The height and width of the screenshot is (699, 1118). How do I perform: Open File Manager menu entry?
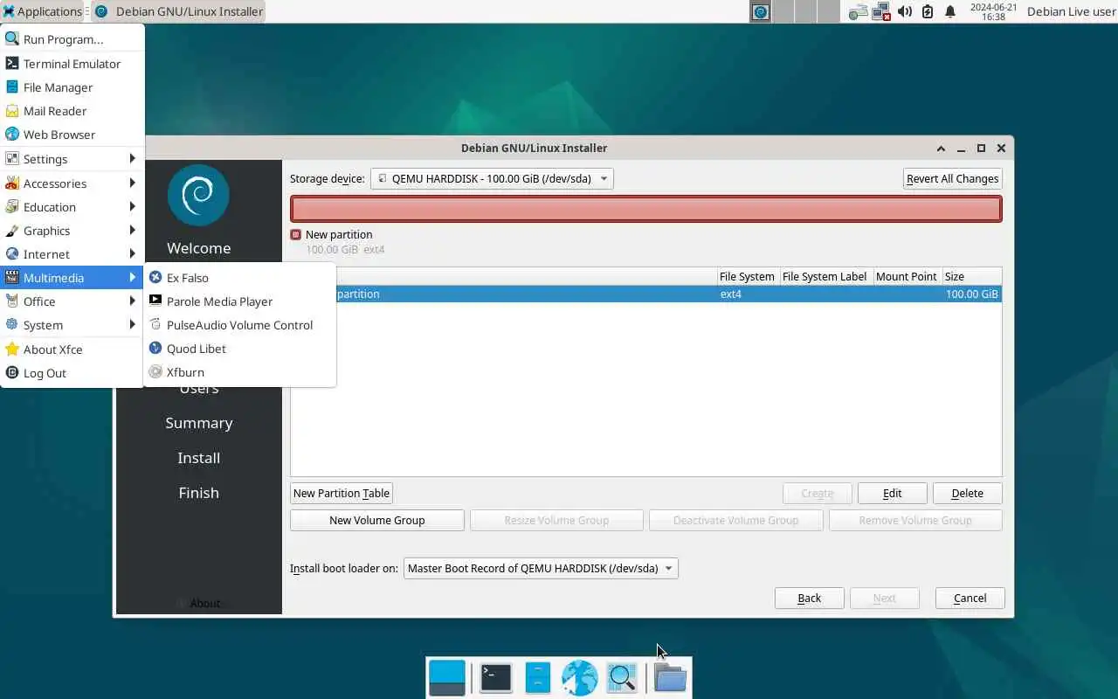pos(72,87)
